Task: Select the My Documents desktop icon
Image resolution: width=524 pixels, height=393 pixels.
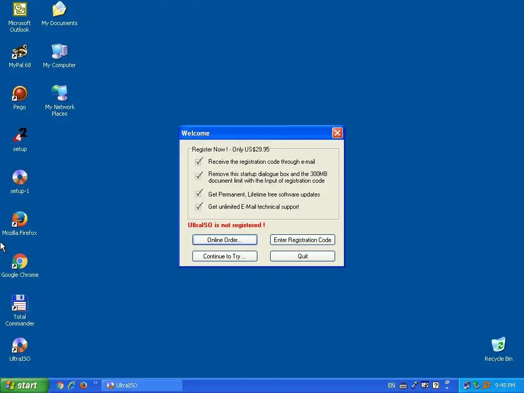Action: point(59,14)
